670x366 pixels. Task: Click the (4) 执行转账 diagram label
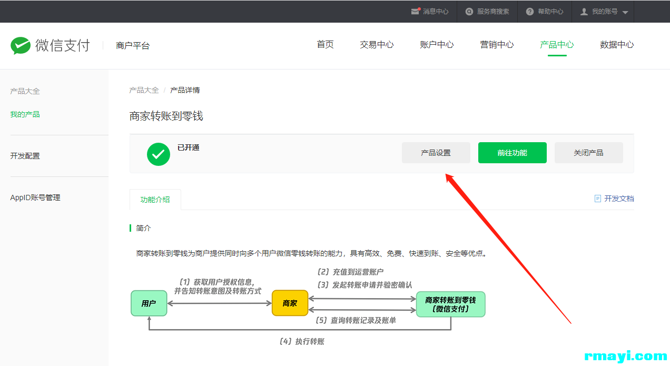pos(301,342)
